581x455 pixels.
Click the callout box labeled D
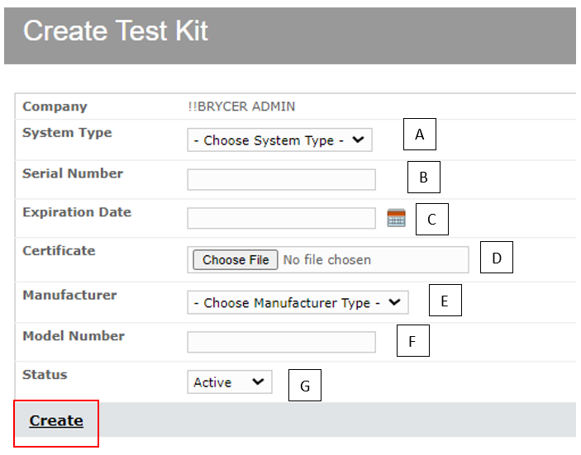point(497,258)
